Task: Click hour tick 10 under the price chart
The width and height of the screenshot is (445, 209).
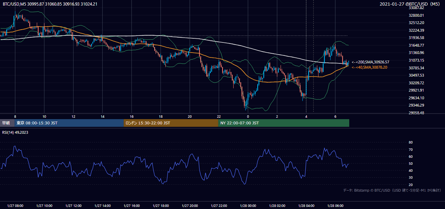Action: (x=44, y=116)
